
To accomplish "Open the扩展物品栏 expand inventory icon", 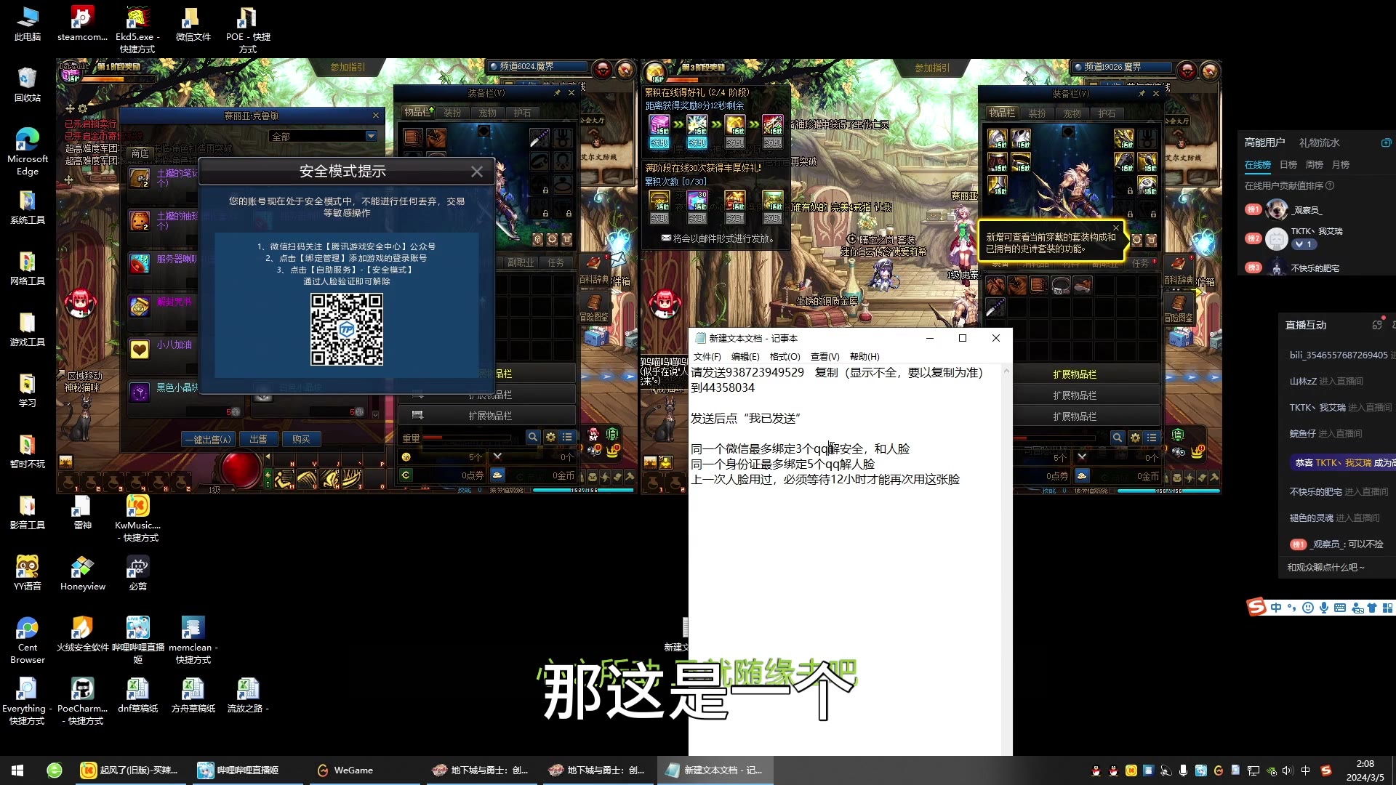I will (1074, 374).
